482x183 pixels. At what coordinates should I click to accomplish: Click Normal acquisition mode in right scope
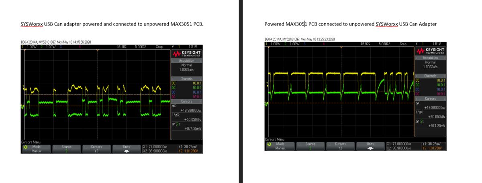coord(430,62)
